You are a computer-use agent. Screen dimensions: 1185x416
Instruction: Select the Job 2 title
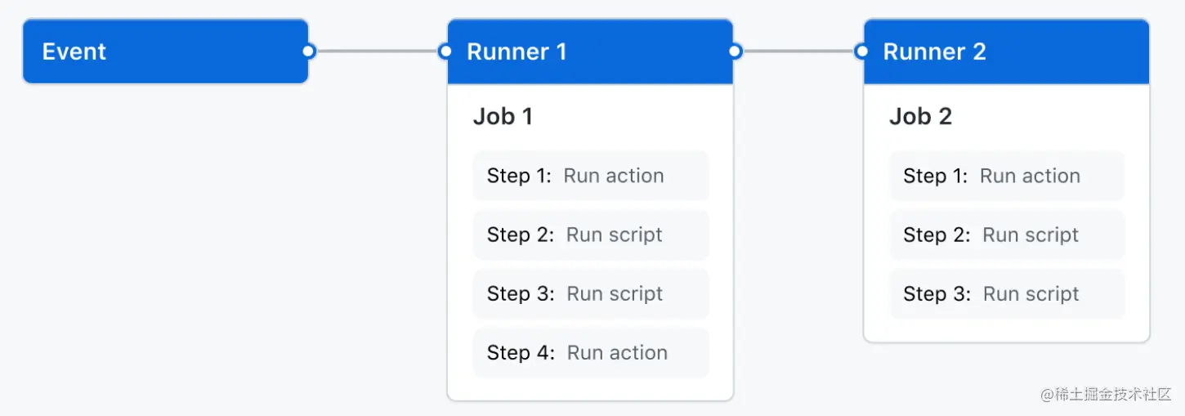pos(920,116)
